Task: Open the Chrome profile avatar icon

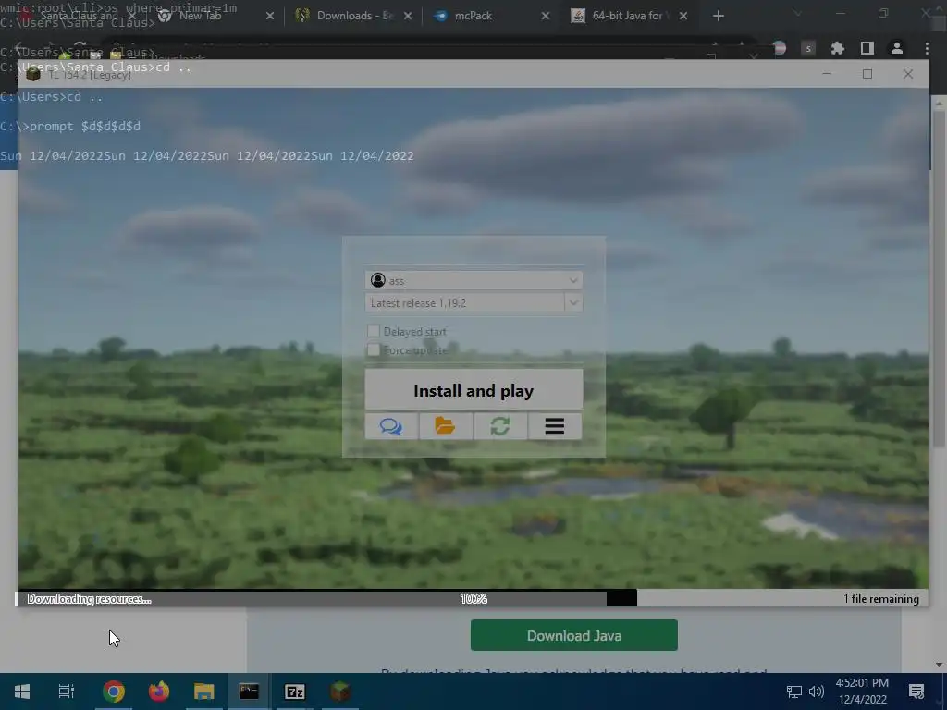Action: (897, 48)
